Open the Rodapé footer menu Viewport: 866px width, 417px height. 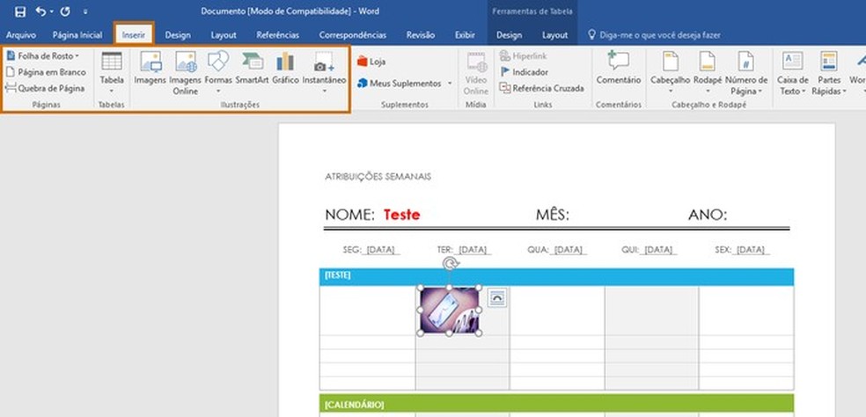[708, 72]
